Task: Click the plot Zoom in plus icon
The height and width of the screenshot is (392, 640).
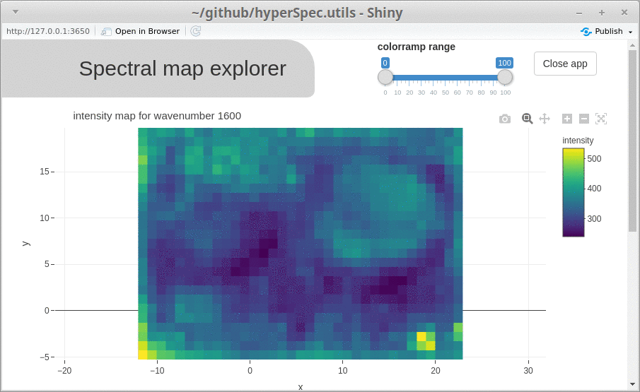Action: [x=567, y=119]
